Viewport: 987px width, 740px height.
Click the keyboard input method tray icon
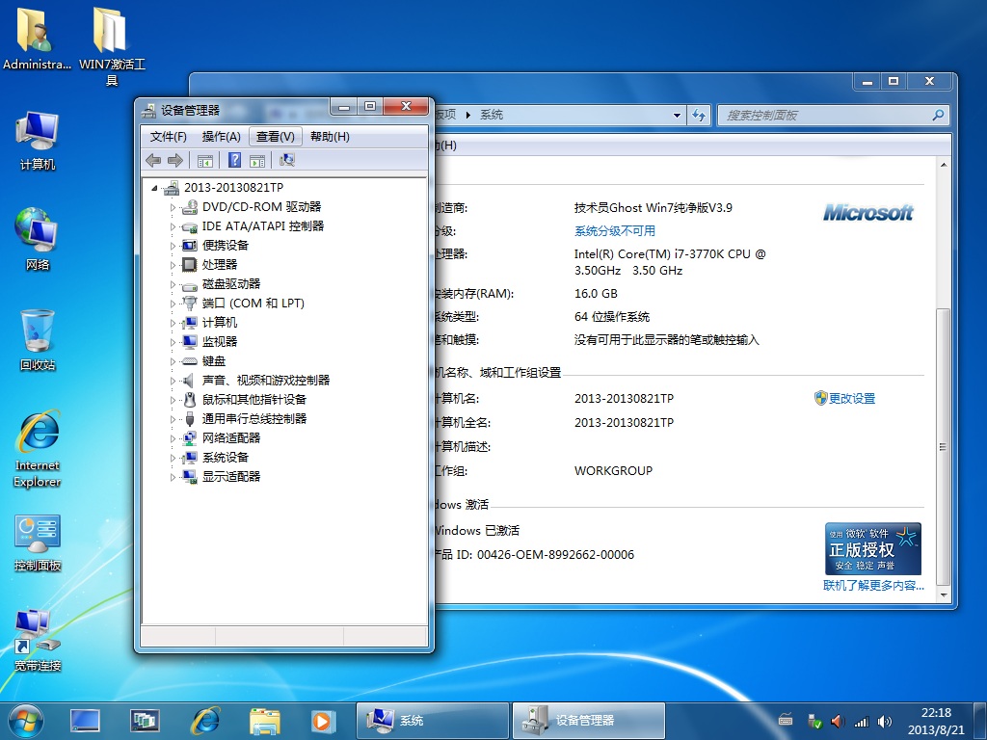point(786,719)
